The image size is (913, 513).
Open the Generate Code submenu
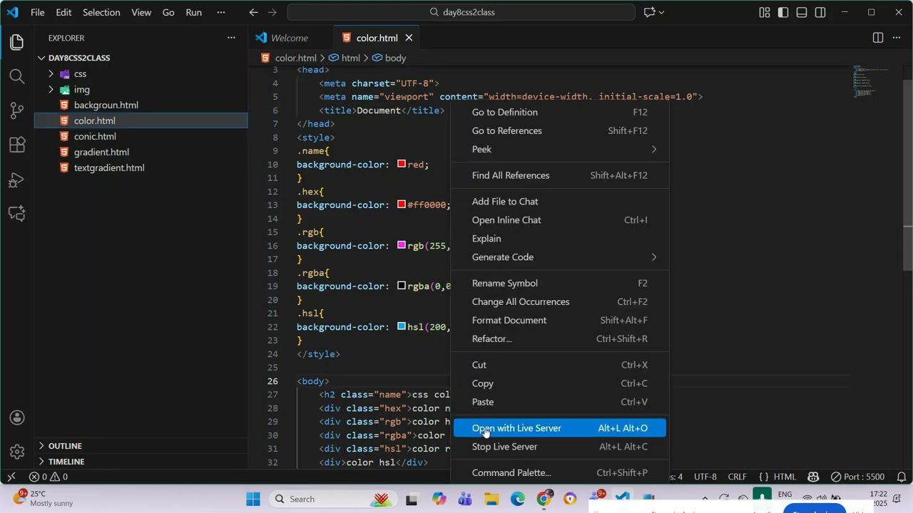560,256
